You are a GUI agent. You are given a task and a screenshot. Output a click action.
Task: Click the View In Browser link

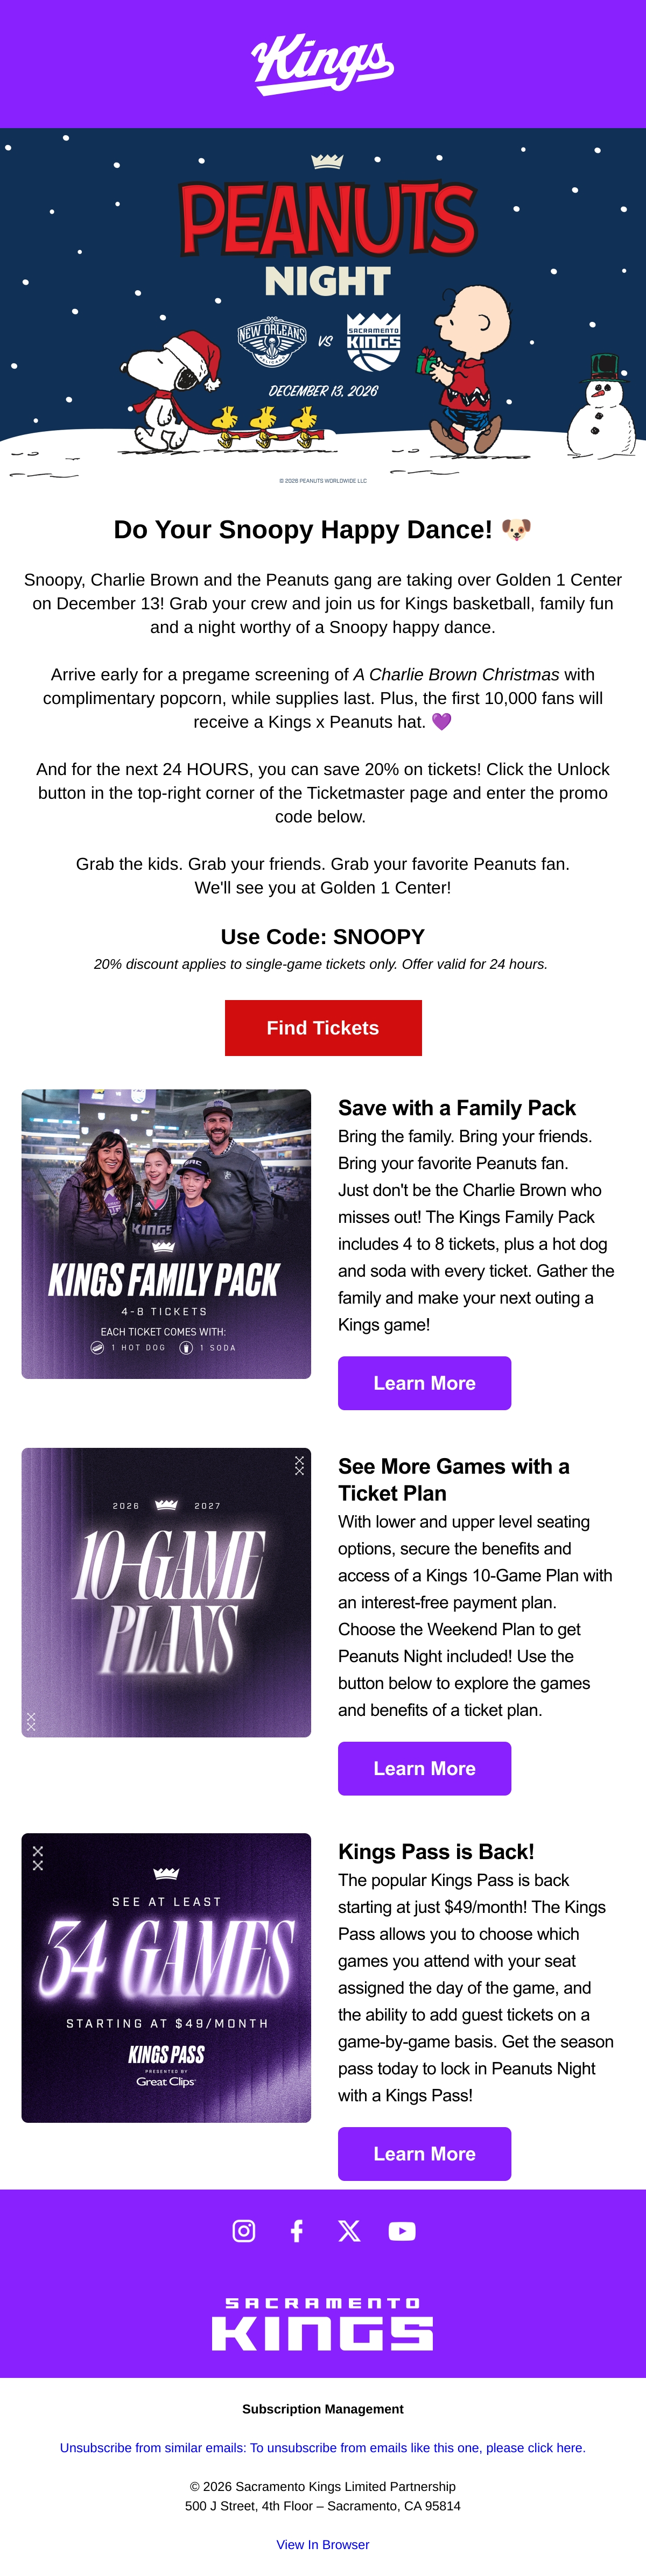click(323, 2544)
